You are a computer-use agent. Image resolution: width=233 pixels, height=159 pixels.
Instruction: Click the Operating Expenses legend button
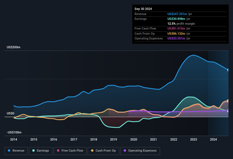coord(140,151)
